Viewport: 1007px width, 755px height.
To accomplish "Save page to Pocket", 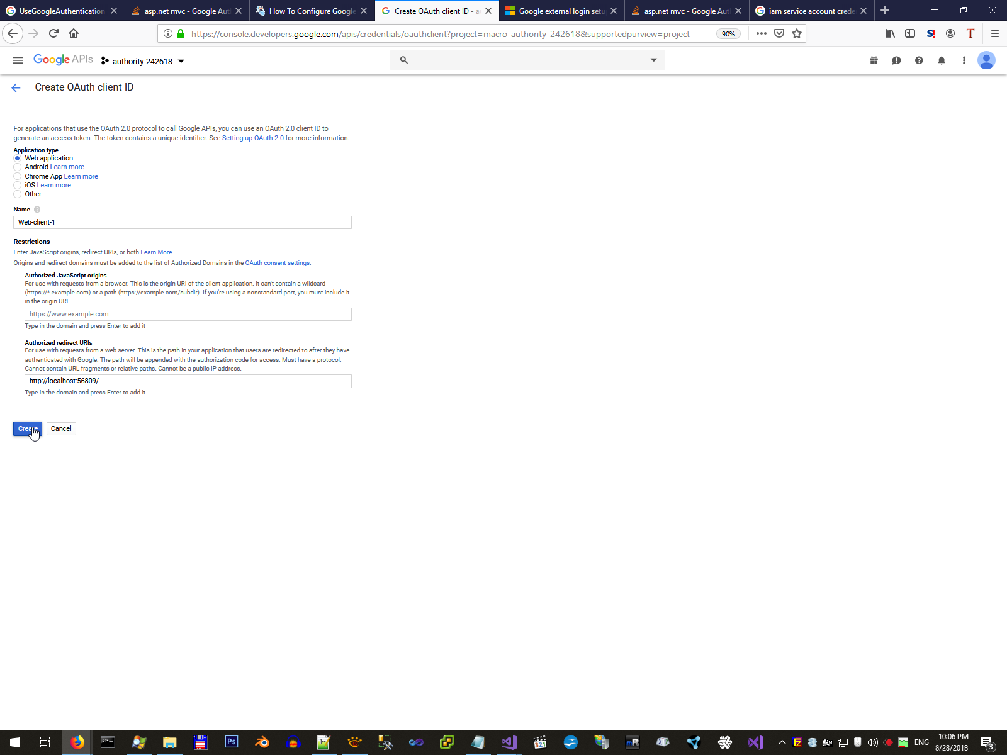I will click(x=779, y=33).
